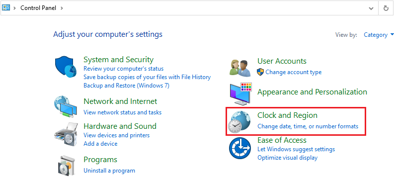Image resolution: width=394 pixels, height=187 pixels.
Task: Select the Hardware and Sound printer icon
Action: click(x=65, y=136)
